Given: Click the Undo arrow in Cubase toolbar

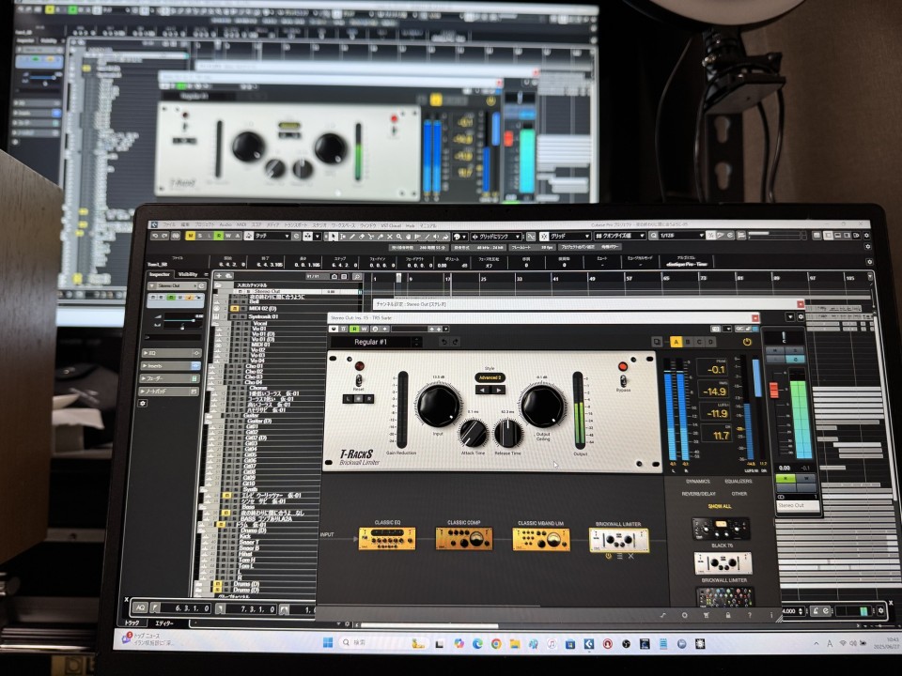Looking at the screenshot, I should [155, 236].
